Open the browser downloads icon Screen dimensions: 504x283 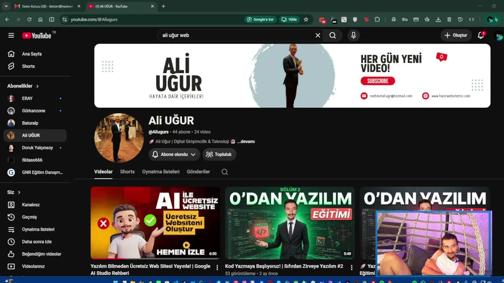coord(438,19)
